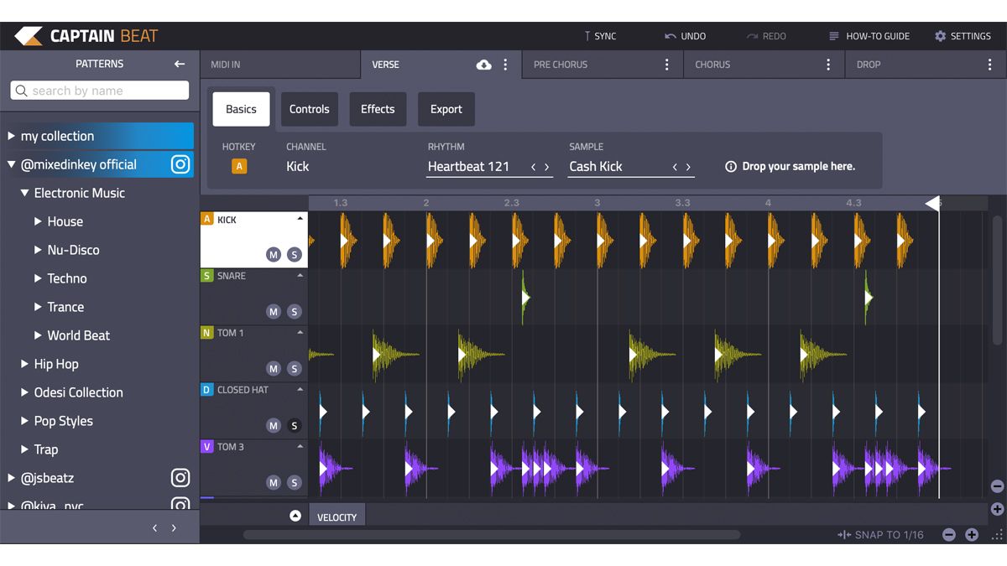This screenshot has width=1007, height=566.
Task: Expand the Nu-Disco folder
Action: pyautogui.click(x=38, y=250)
